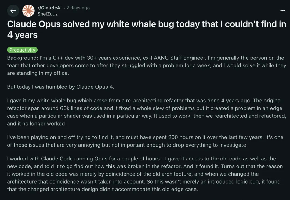The image size is (290, 200).
Task: Click the line starting 'I gave it my white whale bug'
Action: [x=144, y=101]
